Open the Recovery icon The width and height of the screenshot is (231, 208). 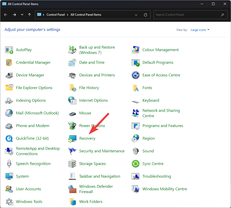pos(72,138)
